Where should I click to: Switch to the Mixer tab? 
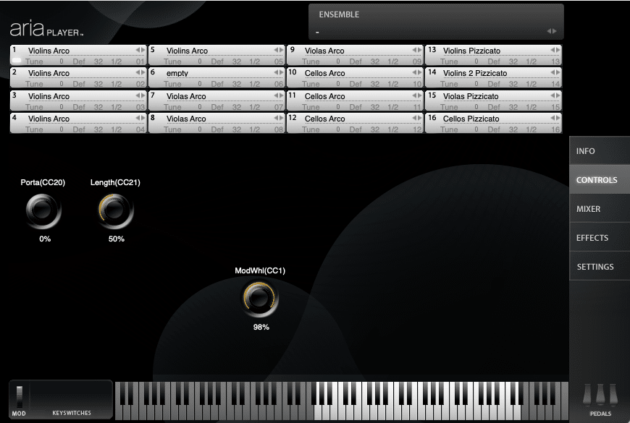[588, 209]
